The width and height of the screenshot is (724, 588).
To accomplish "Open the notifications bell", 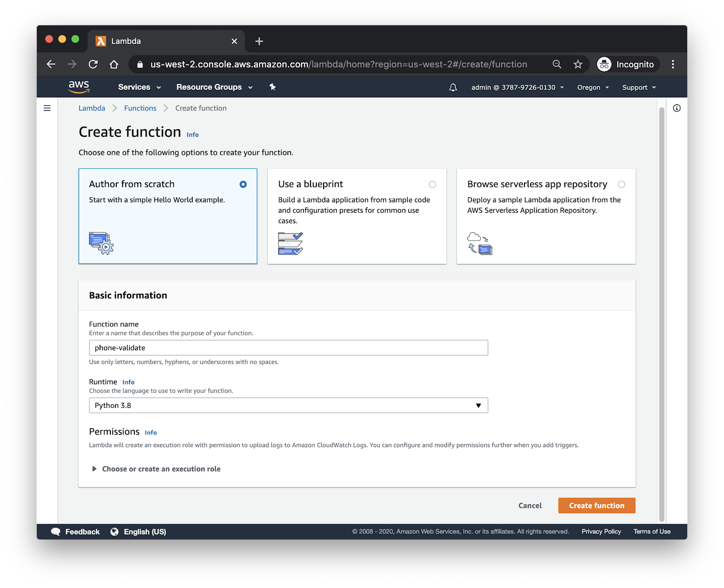I will [x=453, y=87].
